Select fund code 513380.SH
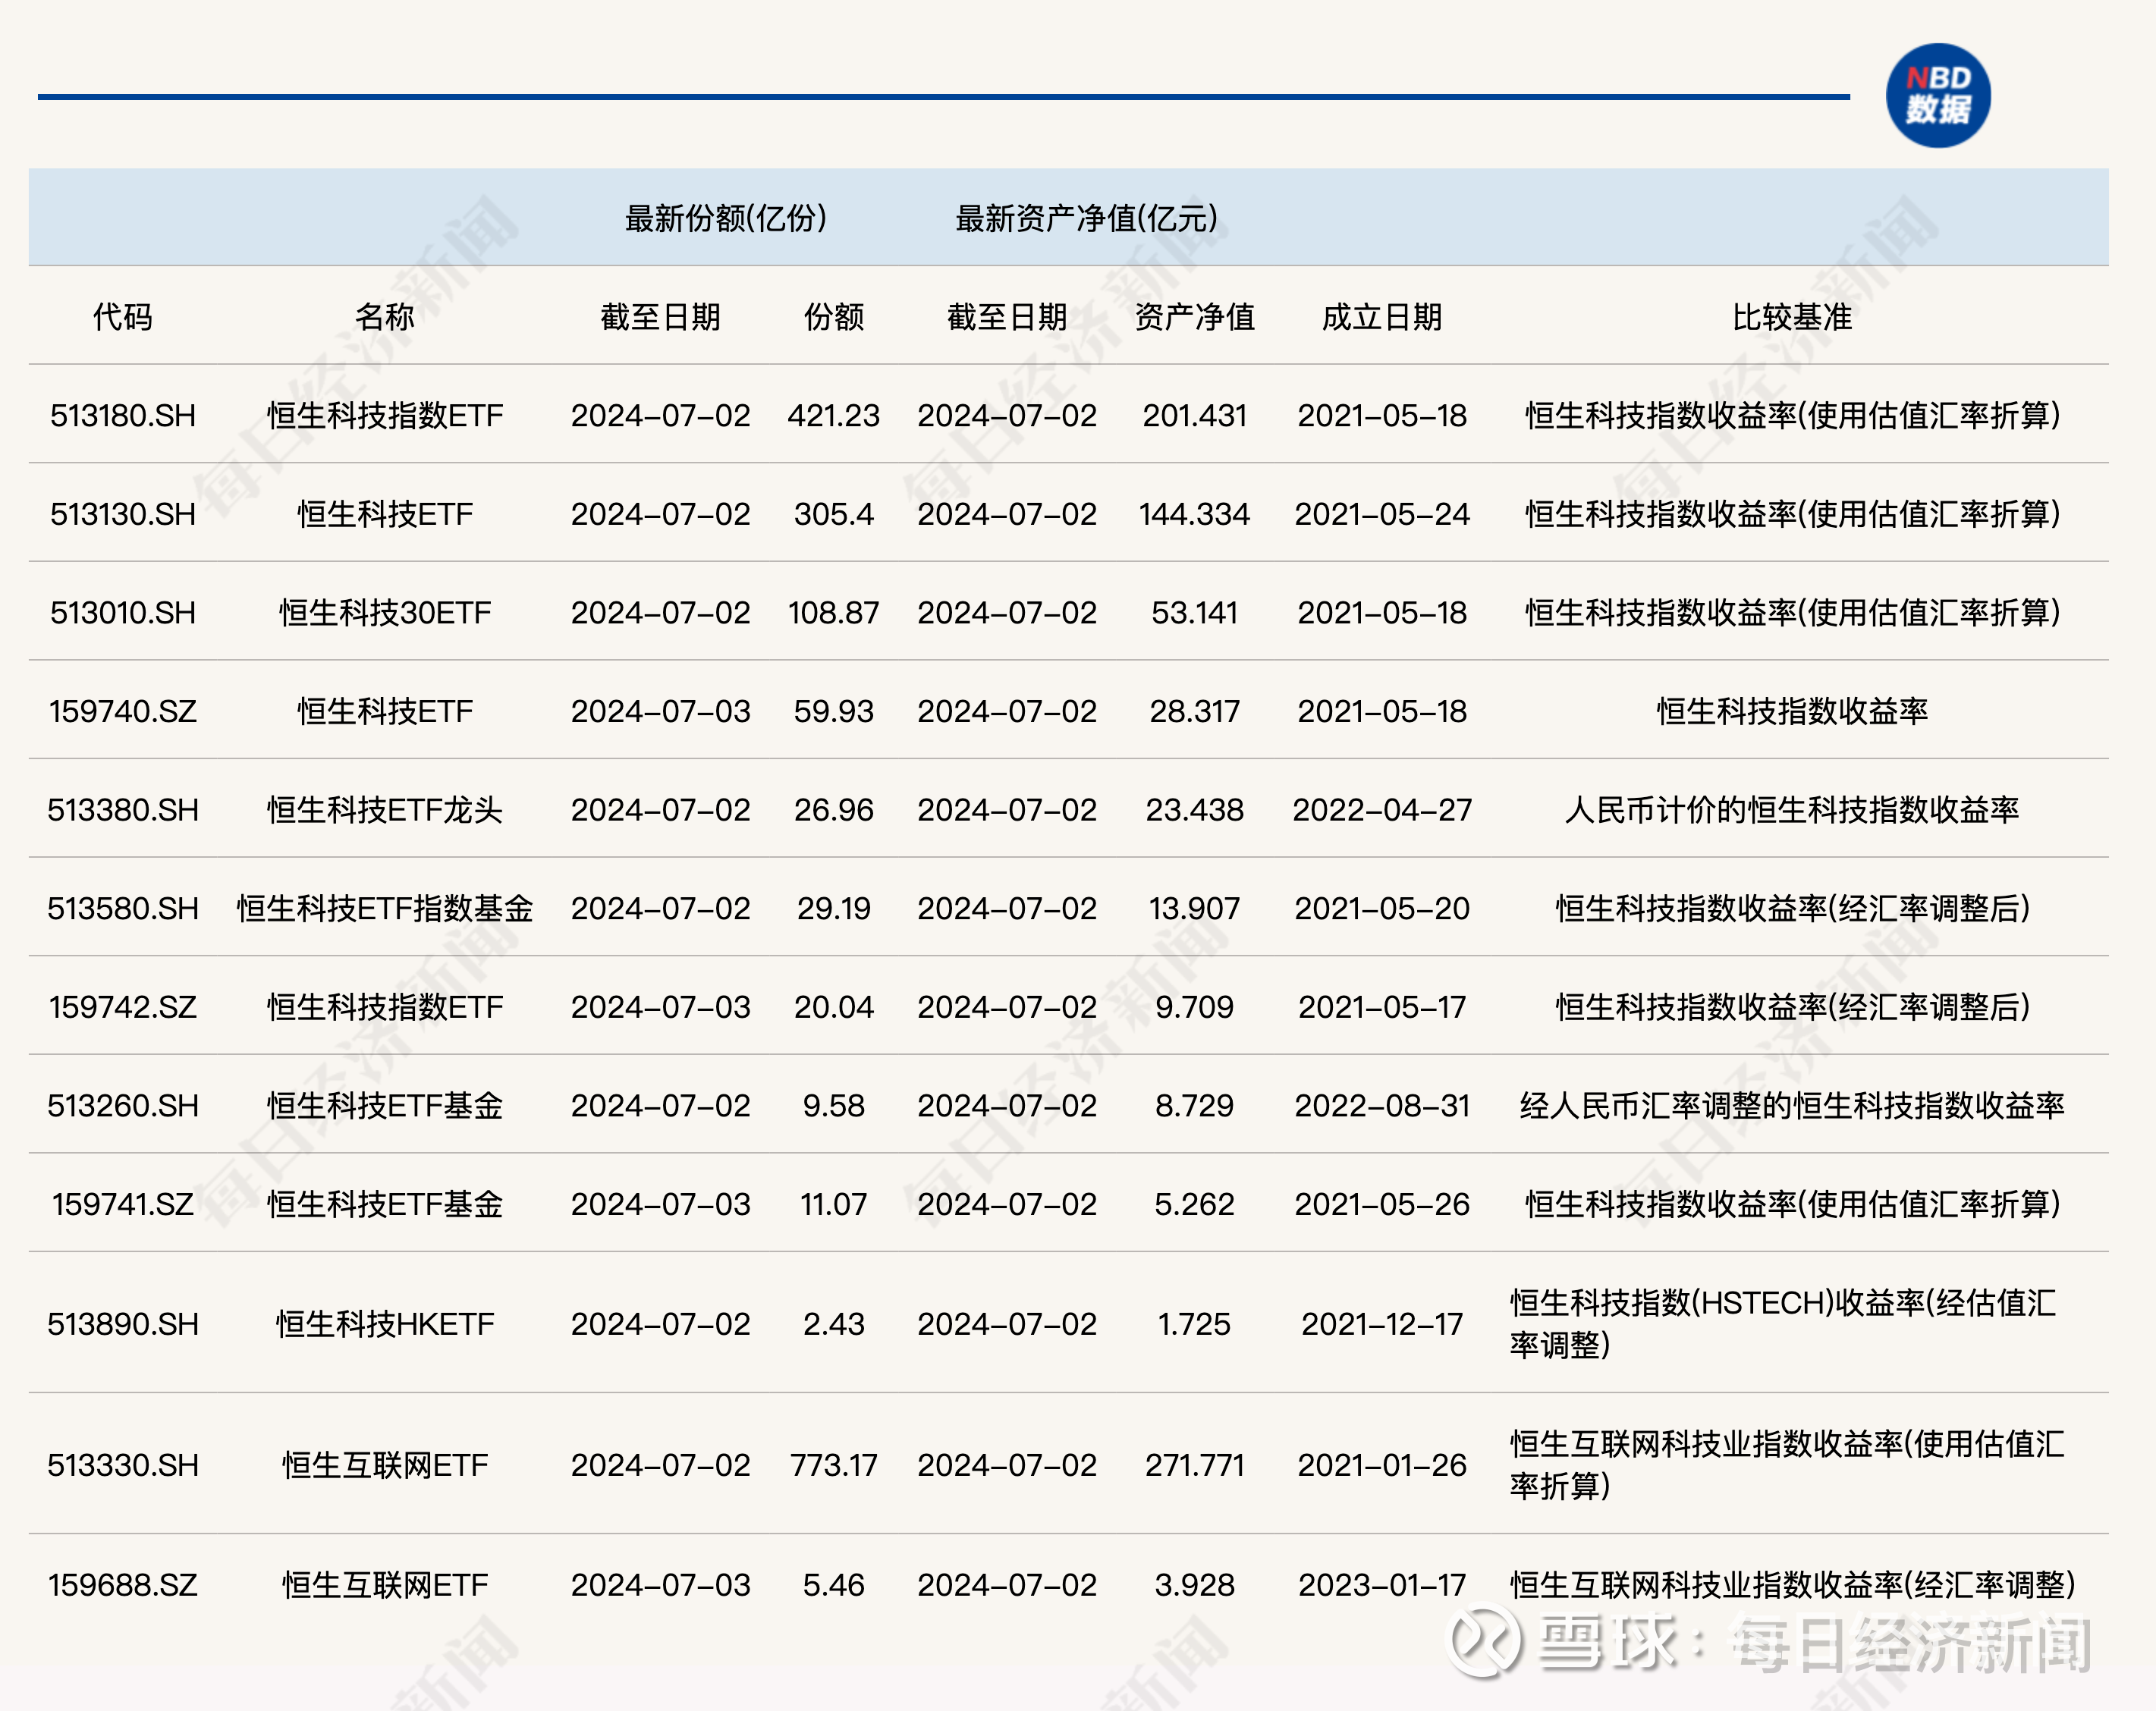This screenshot has height=1711, width=2156. click(x=123, y=810)
